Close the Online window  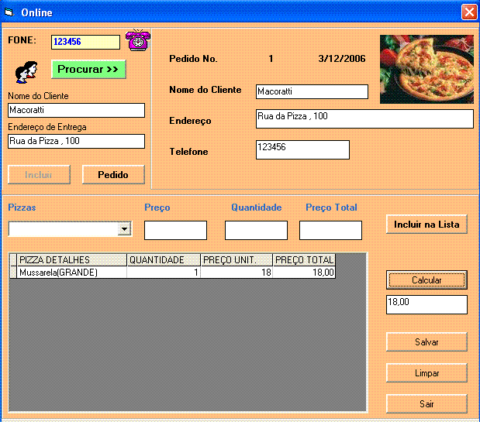click(469, 12)
